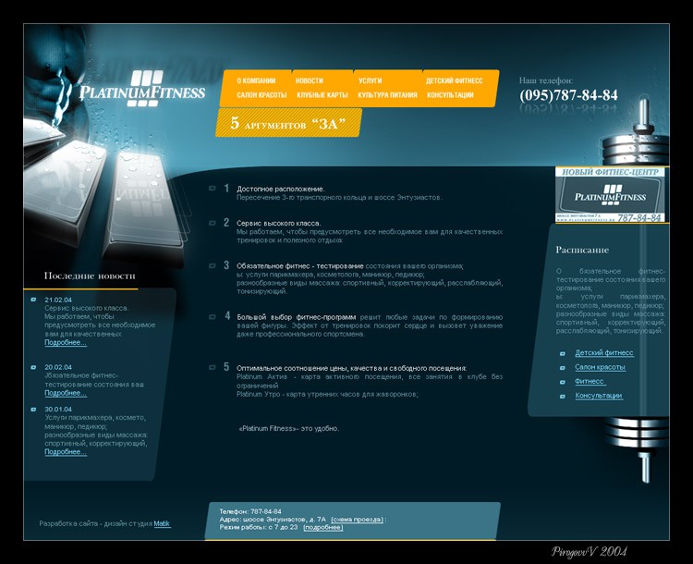The width and height of the screenshot is (693, 564).
Task: Open КОНСУЛЬТАЦИИ in the orange menu
Action: click(450, 95)
